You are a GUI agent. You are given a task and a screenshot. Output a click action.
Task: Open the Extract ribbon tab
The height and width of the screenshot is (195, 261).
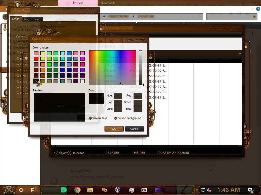tap(78, 3)
